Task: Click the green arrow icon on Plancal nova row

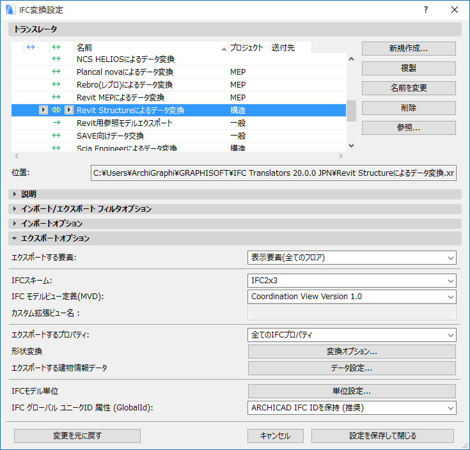Action: coord(56,72)
